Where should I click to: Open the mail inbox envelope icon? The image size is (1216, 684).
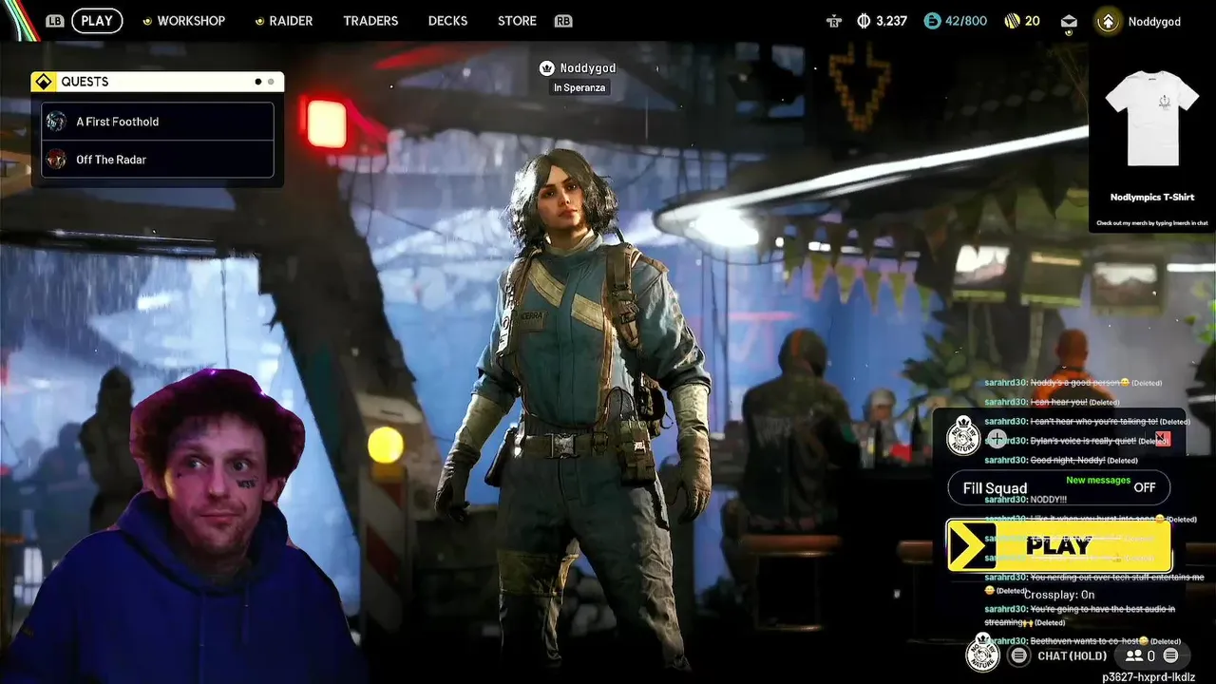point(1069,21)
